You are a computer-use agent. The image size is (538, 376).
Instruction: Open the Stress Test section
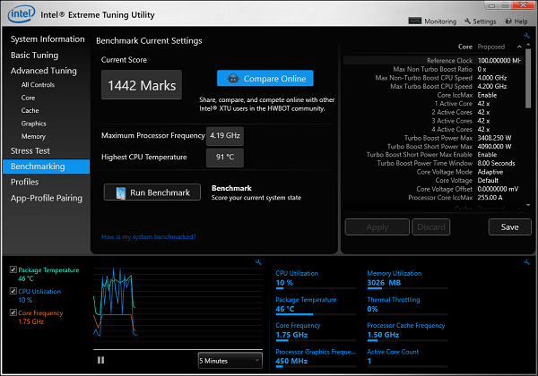30,151
